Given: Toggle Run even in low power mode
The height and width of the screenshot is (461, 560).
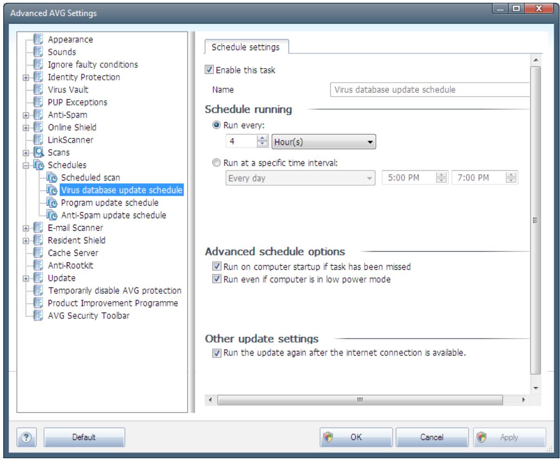Looking at the screenshot, I should point(217,279).
